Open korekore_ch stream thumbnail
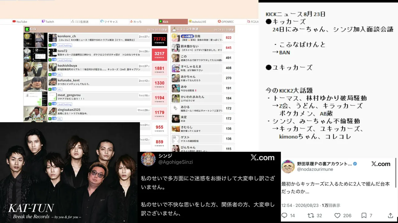This screenshot has height=223, width=398. tap(35, 40)
